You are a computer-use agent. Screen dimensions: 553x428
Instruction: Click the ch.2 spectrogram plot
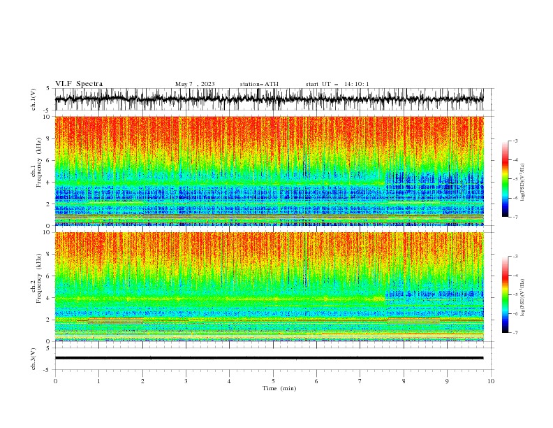point(269,287)
